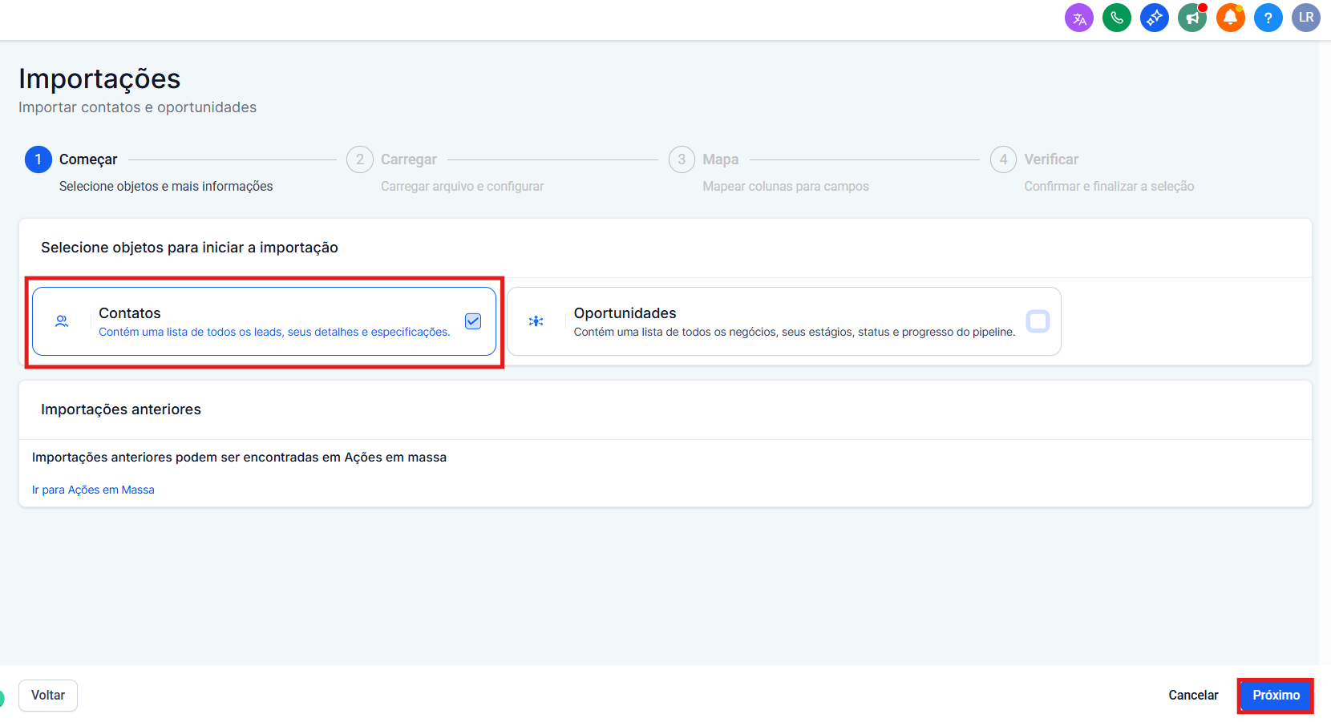The image size is (1331, 722).
Task: Open the purple language translation icon
Action: pos(1078,18)
